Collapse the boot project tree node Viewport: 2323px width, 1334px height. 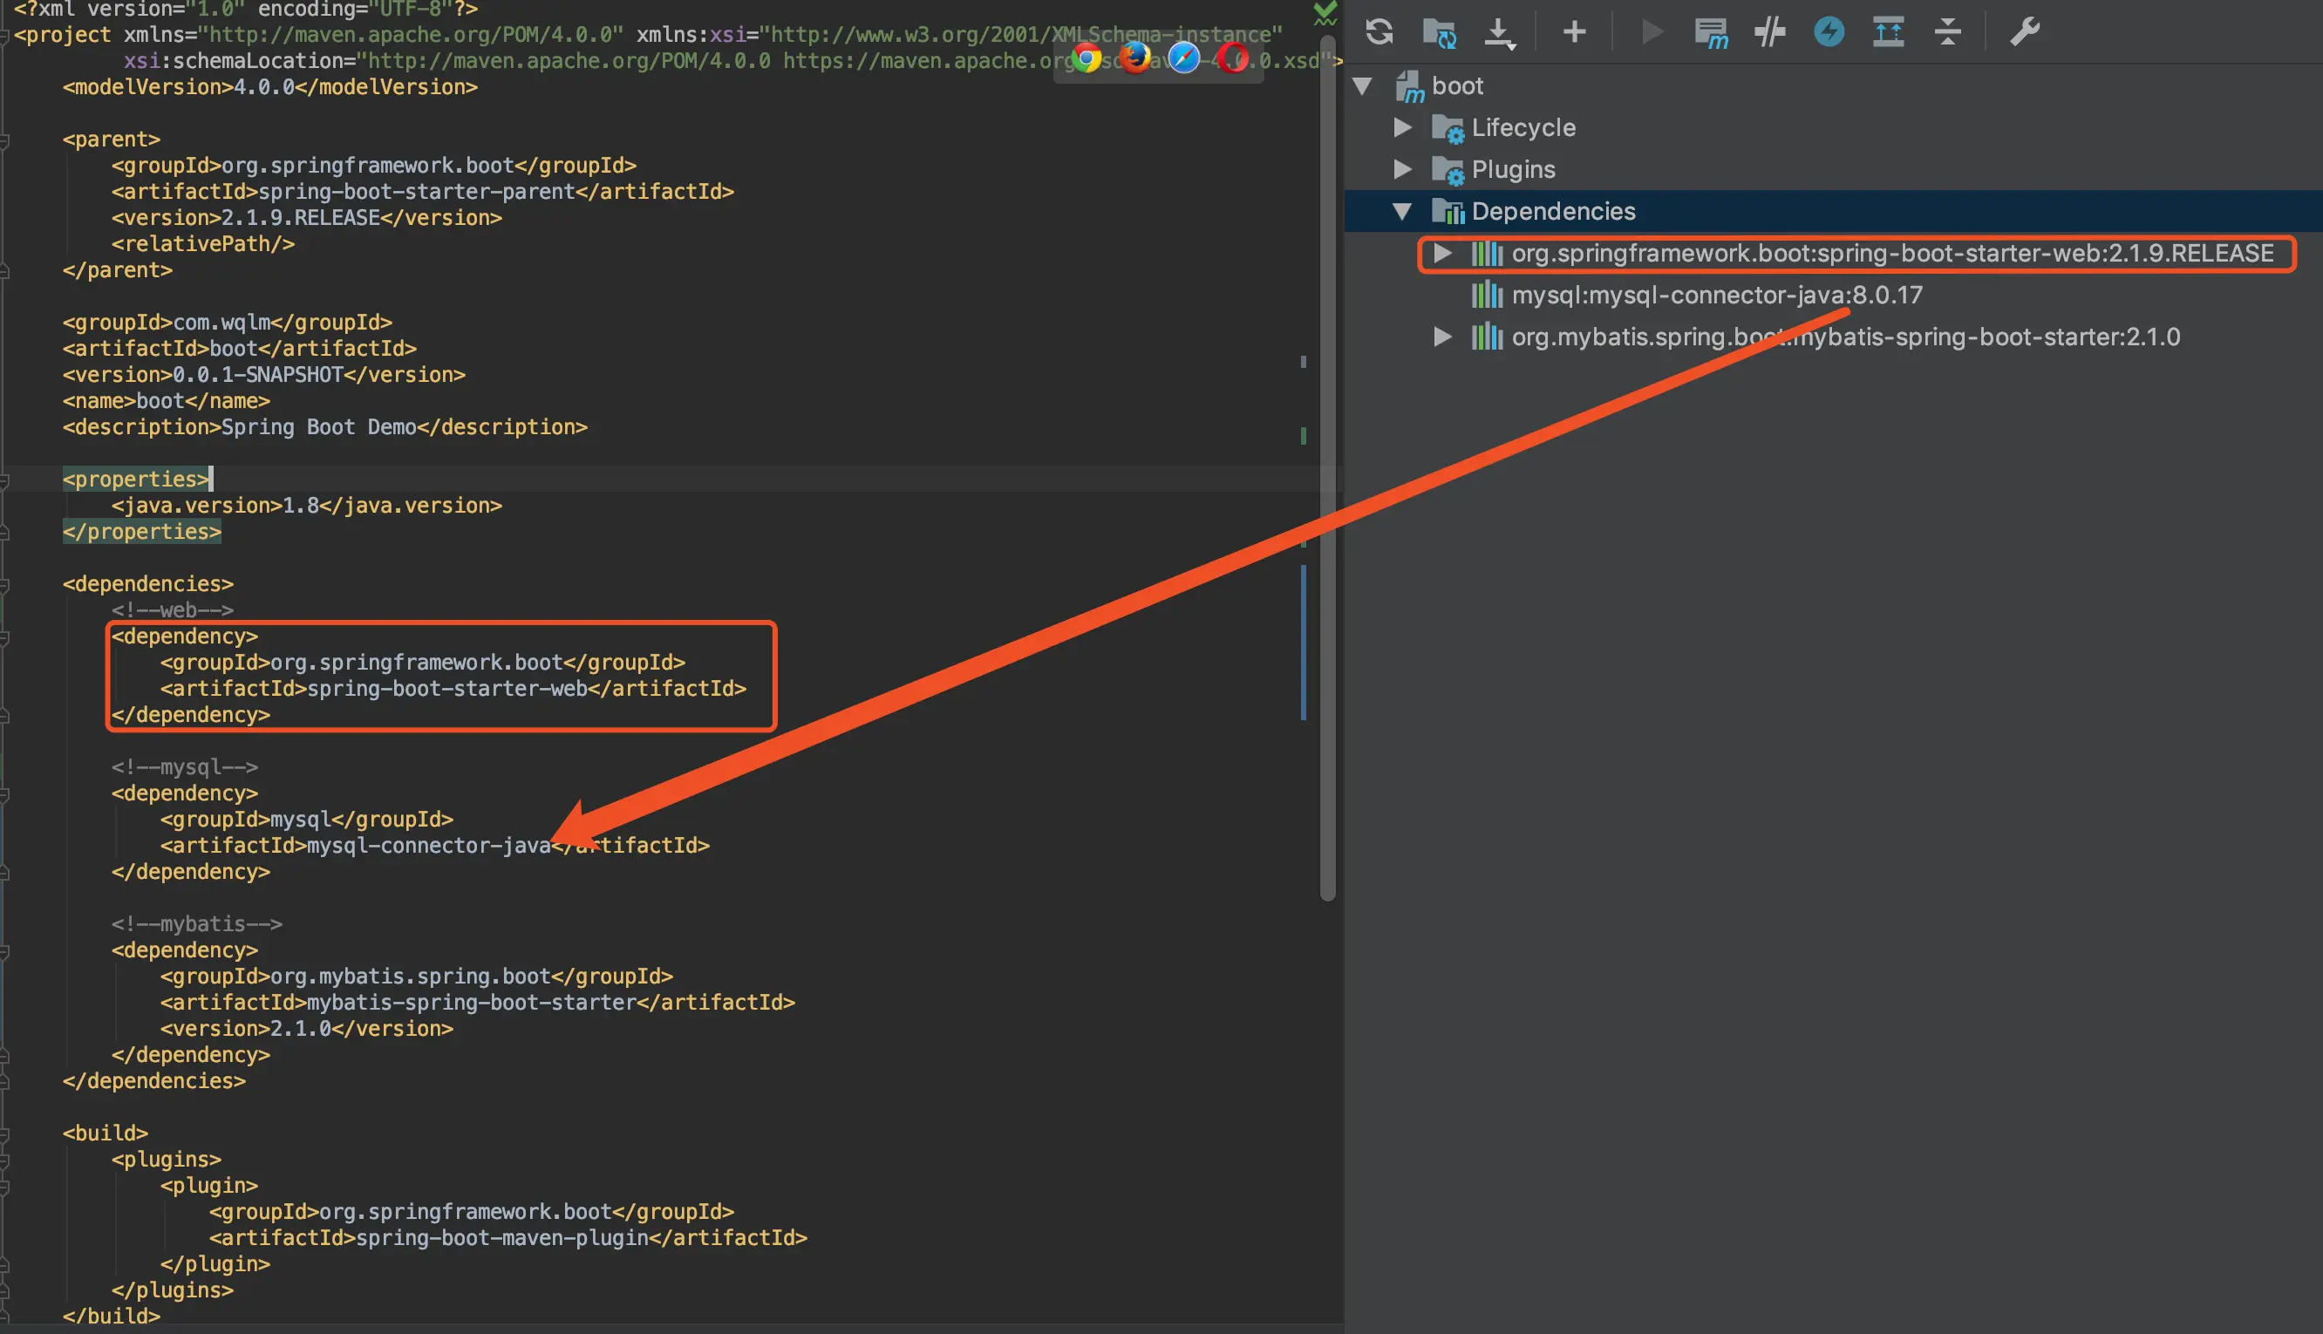pos(1362,86)
